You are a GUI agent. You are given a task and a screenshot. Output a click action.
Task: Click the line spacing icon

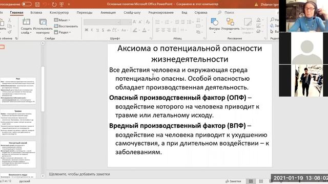click(189, 22)
